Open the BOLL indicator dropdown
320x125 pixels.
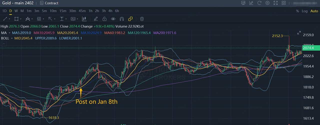pos(11,38)
